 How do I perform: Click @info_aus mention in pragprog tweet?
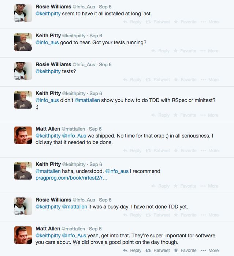tap(117, 171)
